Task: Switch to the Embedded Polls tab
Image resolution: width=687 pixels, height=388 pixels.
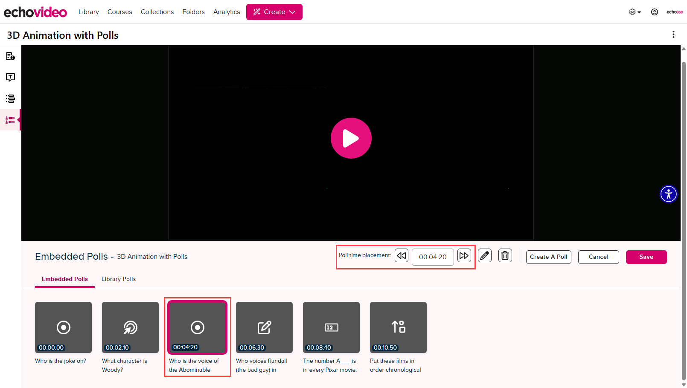Action: [65, 279]
